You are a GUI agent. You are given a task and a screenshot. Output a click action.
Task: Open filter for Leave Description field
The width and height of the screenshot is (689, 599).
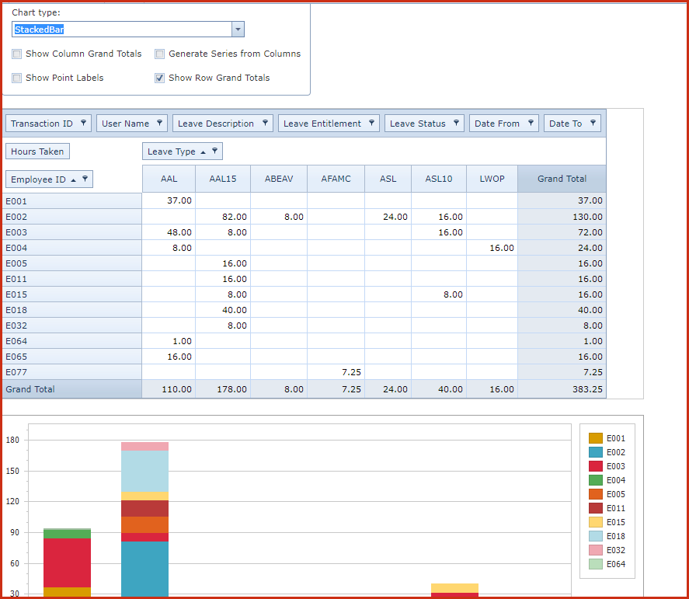265,123
